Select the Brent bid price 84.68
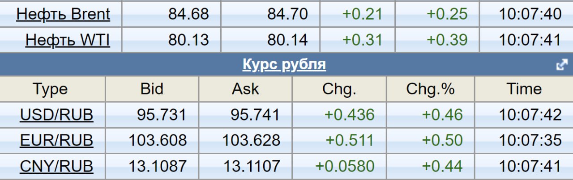573x180 pixels. pos(188,14)
